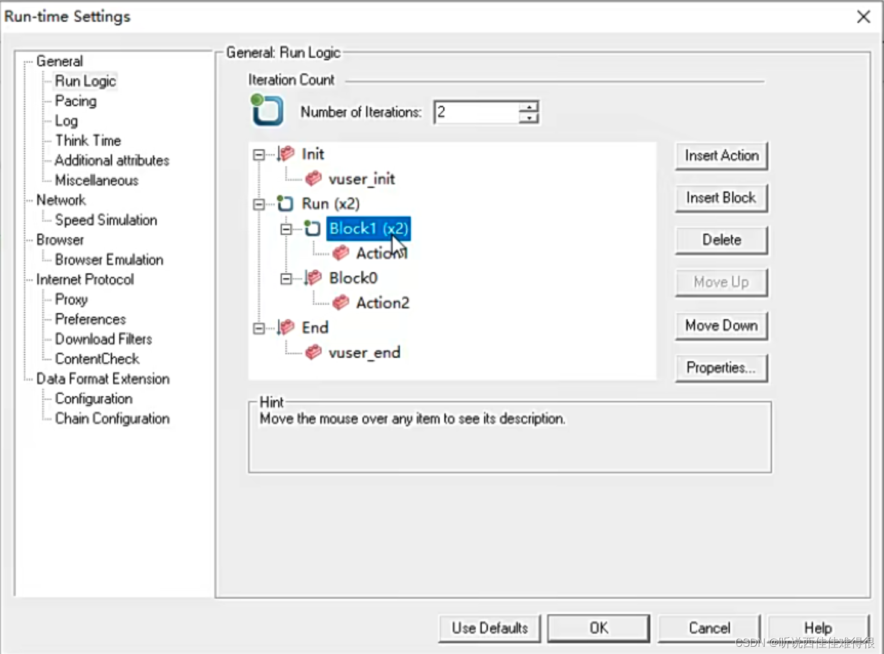The width and height of the screenshot is (884, 654).
Task: Click the Init node brick icon
Action: (286, 154)
